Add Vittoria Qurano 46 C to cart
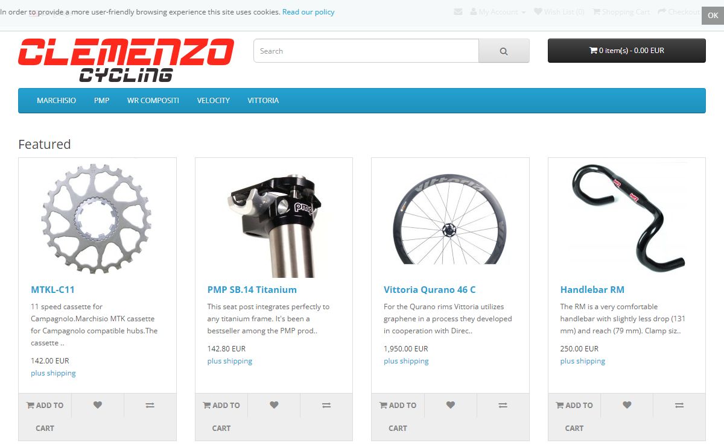 point(398,417)
